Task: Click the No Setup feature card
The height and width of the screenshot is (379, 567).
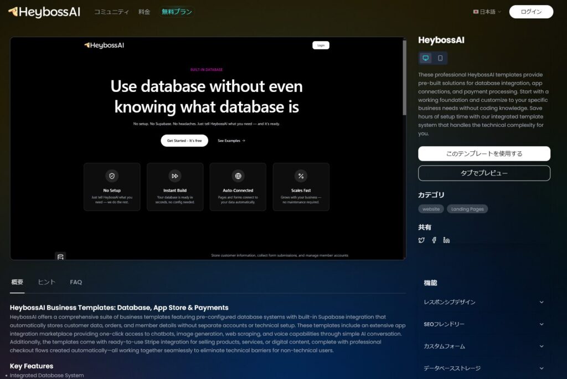Action: (x=112, y=187)
